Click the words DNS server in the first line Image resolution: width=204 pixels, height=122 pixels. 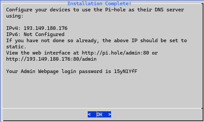169,10
